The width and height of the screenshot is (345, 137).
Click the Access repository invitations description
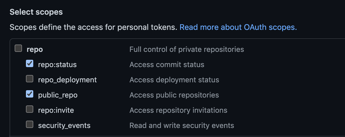pyautogui.click(x=178, y=110)
